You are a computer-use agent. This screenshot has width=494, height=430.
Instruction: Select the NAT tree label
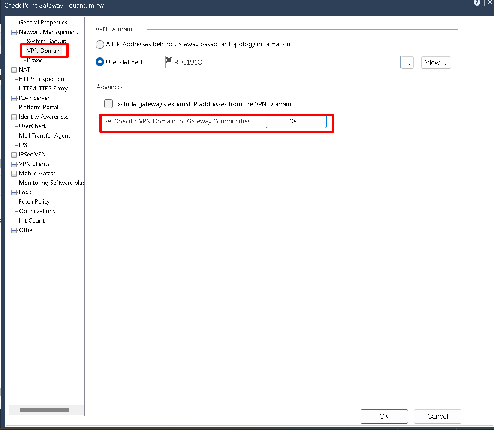(x=24, y=69)
